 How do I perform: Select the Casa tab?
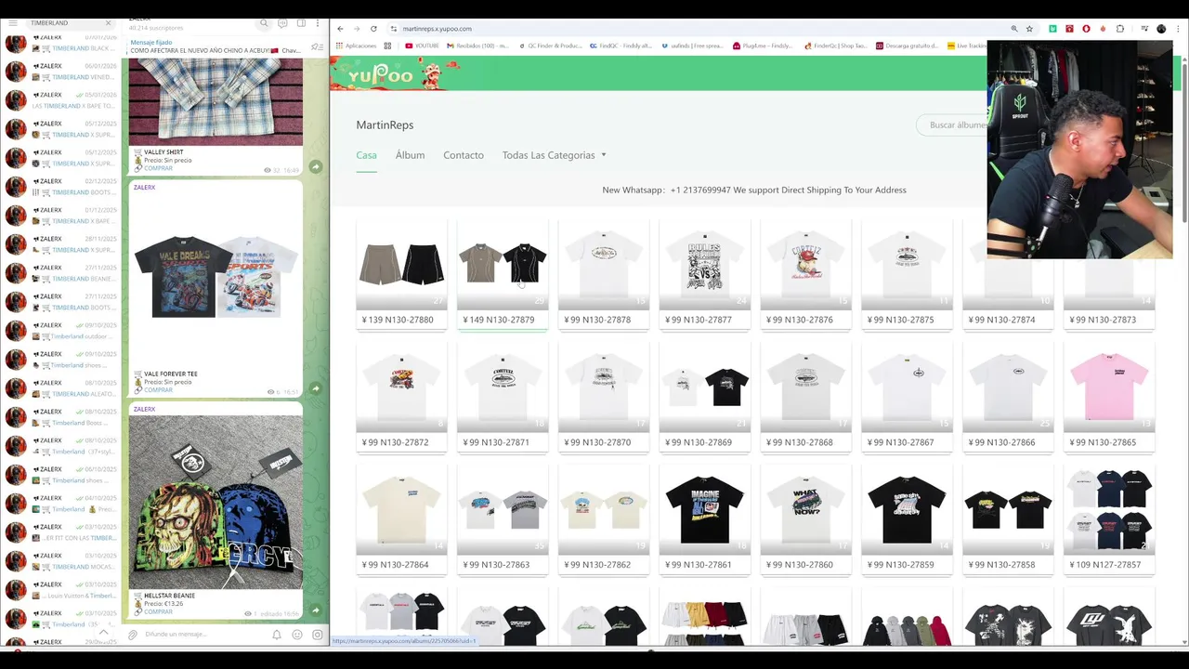366,155
